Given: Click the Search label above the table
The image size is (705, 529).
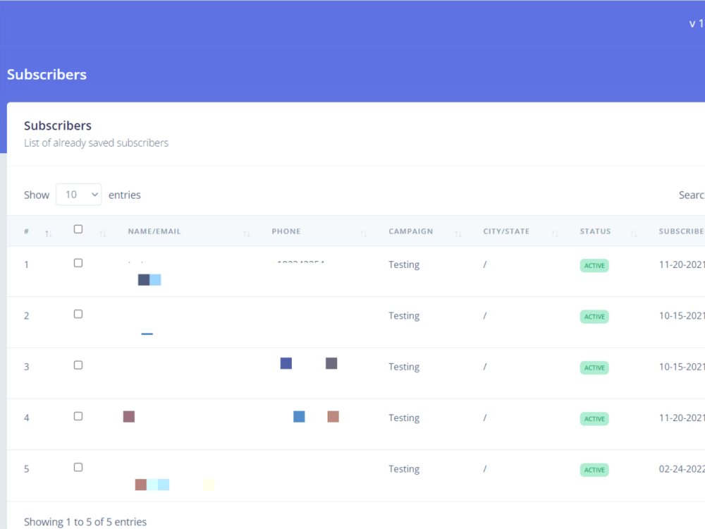Looking at the screenshot, I should tap(692, 195).
